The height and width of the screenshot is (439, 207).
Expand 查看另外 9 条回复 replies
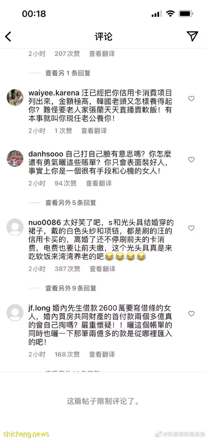[71, 288]
